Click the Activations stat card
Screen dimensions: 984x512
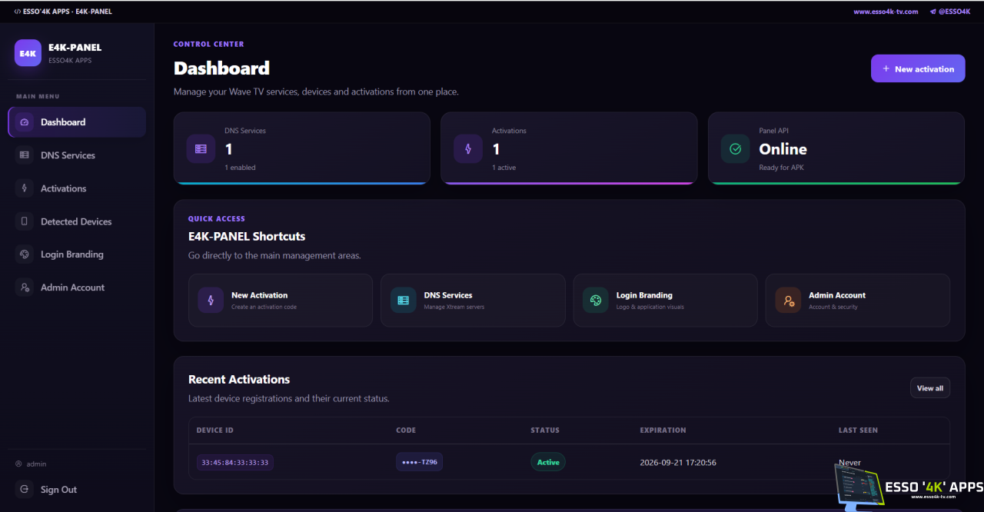point(569,148)
